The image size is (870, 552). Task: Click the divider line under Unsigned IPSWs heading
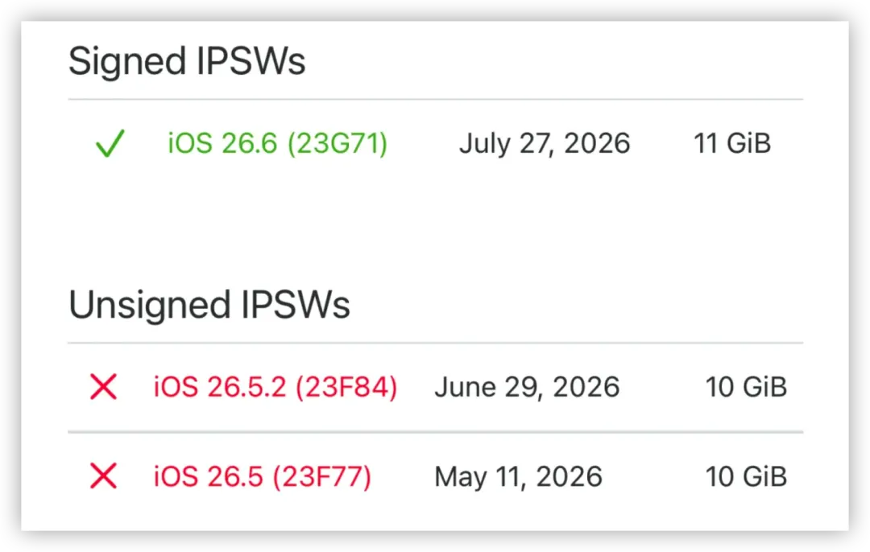[x=436, y=343]
